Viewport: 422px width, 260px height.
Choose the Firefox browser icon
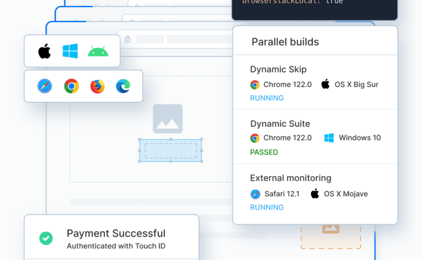tap(97, 86)
